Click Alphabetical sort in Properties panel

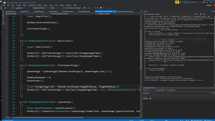pos(147,98)
